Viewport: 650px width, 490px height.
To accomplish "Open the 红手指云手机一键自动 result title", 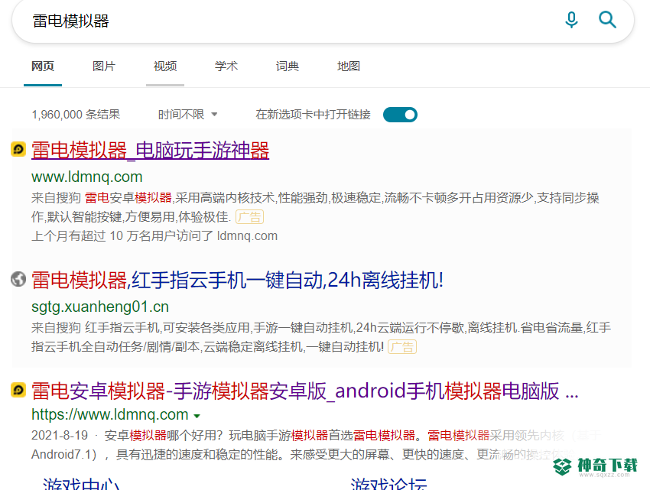I will [x=237, y=281].
